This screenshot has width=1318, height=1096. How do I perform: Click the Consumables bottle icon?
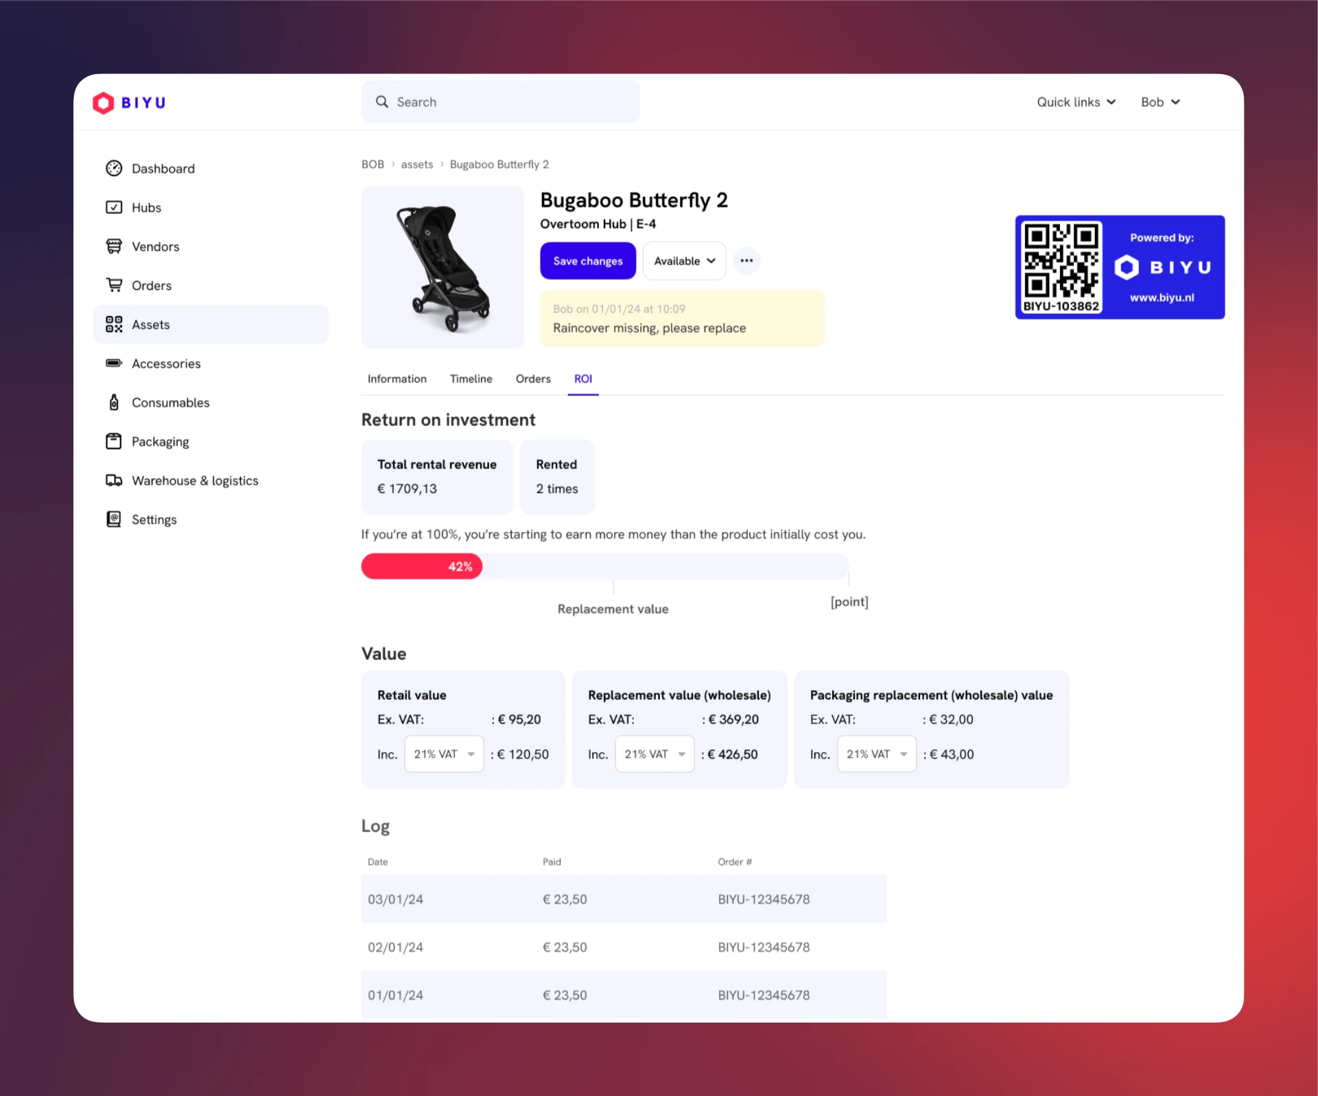114,403
